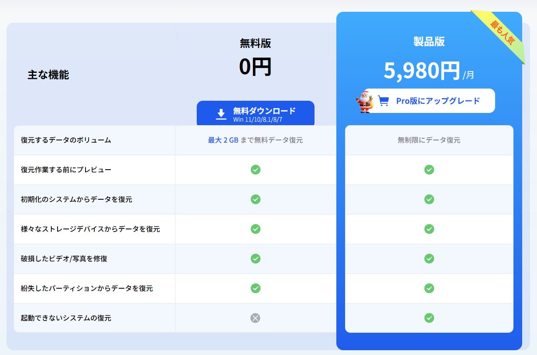Click the Pro checkmark for 様々なストレージデバイスからデータを復元
537x355 pixels.
tap(429, 229)
